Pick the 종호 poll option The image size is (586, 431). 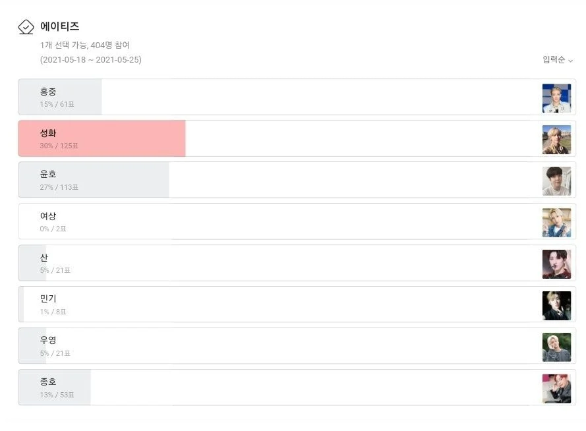(x=297, y=387)
